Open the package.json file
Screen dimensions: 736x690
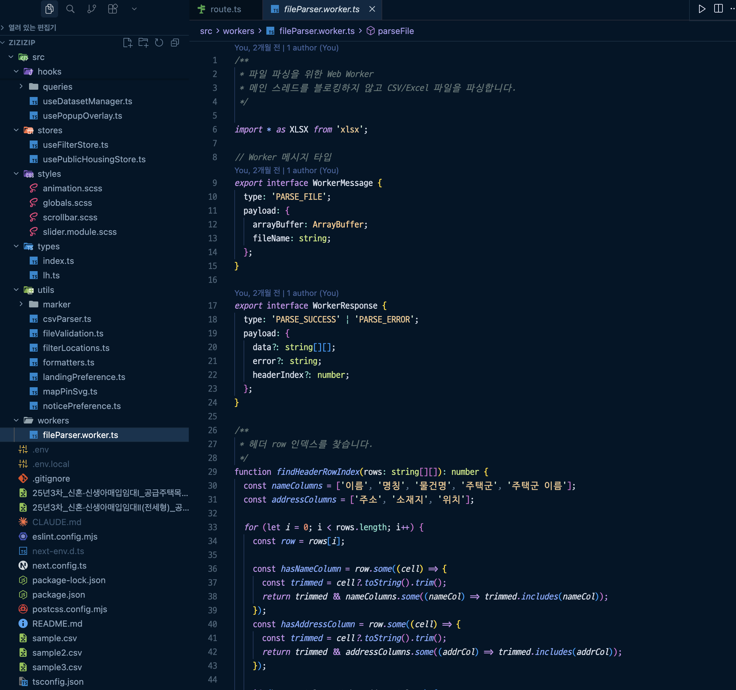(x=58, y=595)
